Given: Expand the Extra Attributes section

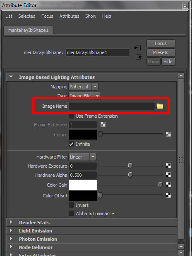Looking at the screenshot, I should click(x=11, y=254).
